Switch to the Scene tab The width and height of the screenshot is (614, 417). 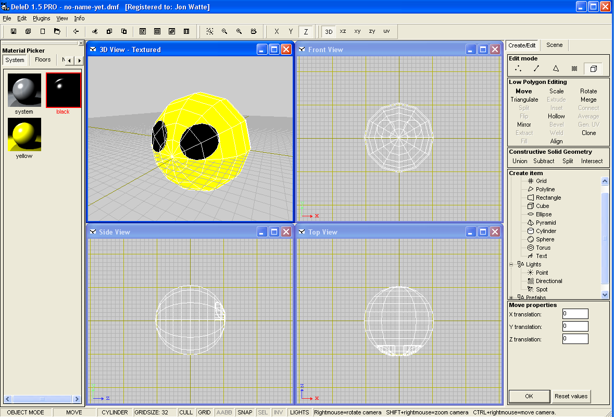point(554,45)
